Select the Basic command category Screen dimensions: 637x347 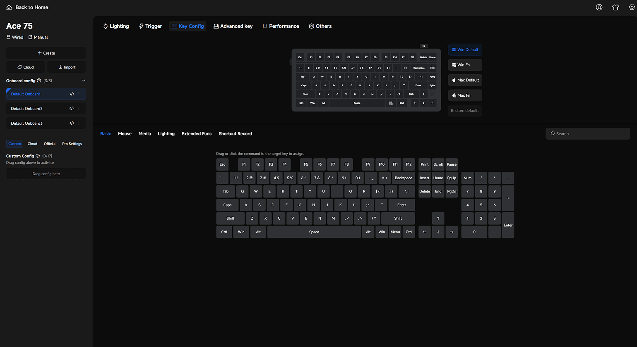click(x=106, y=133)
